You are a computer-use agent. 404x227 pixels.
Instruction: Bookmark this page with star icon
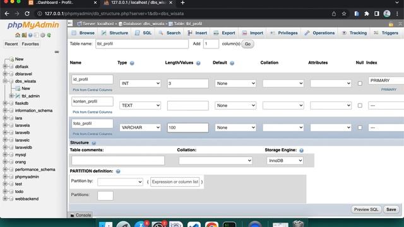point(344,14)
